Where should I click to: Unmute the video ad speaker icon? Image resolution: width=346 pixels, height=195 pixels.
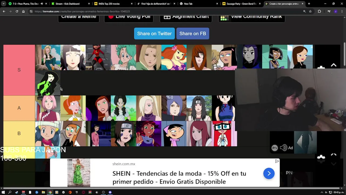pyautogui.click(x=283, y=148)
